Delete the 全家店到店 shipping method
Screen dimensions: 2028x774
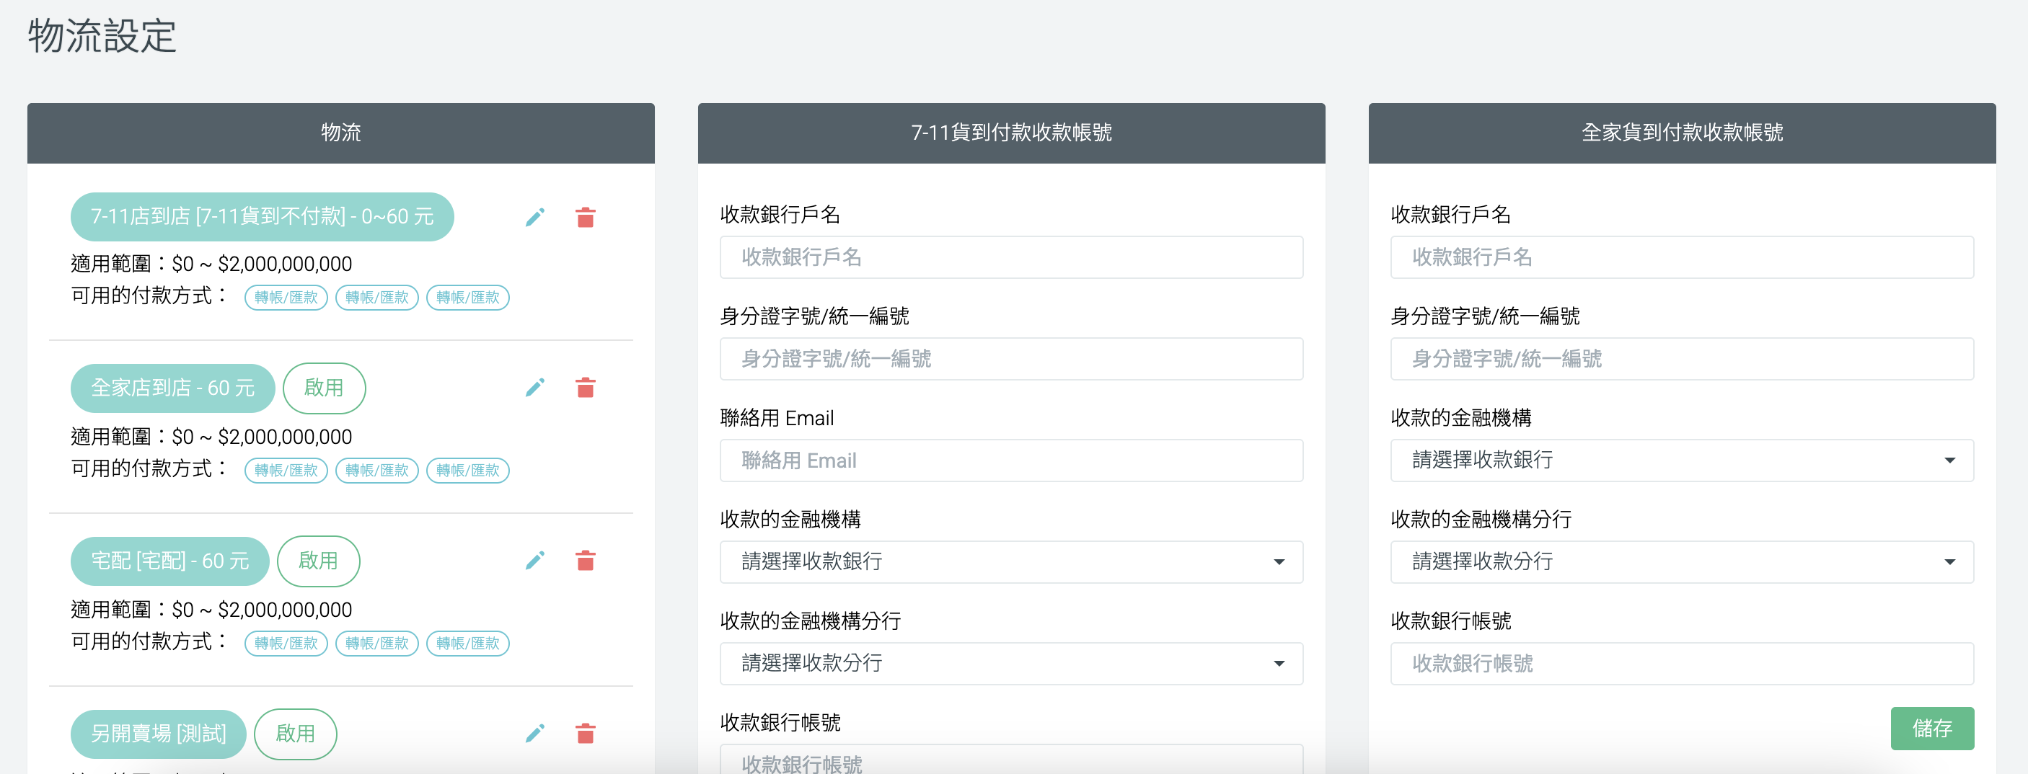(585, 388)
